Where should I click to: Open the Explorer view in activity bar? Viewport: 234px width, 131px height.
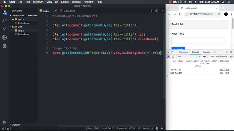tap(4, 12)
